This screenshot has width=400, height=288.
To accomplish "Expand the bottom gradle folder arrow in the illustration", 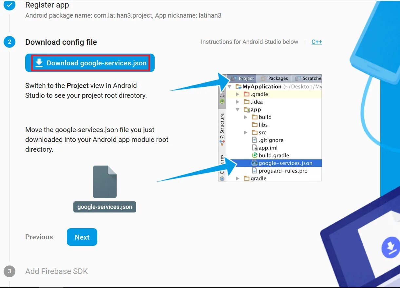I will (x=238, y=178).
